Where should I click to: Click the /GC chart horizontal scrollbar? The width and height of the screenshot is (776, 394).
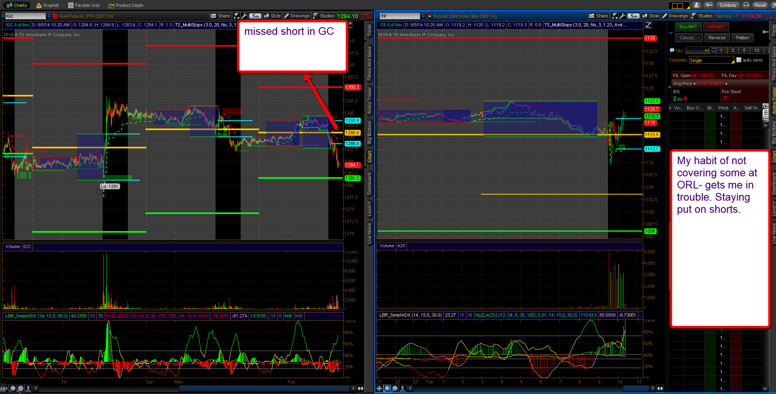(x=195, y=388)
